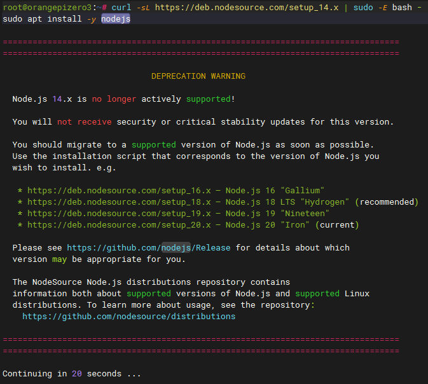
Task: Click the setup_16.x nodesource URL
Action: click(x=119, y=191)
